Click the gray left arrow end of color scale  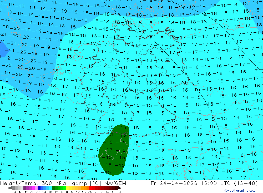[x=9, y=188]
